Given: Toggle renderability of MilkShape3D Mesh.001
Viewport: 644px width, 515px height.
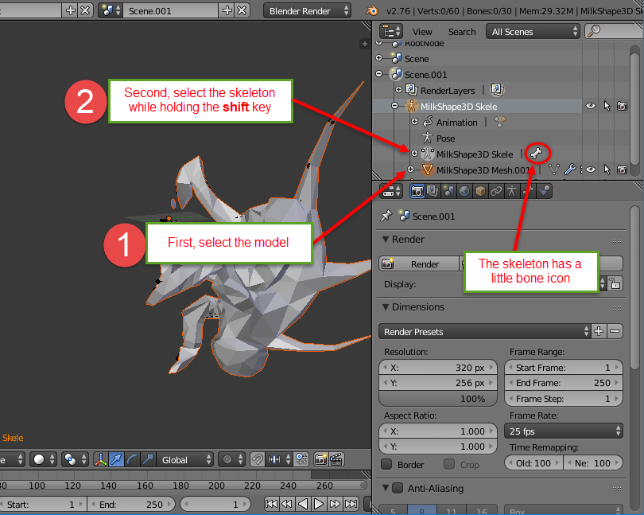Looking at the screenshot, I should click(x=623, y=170).
